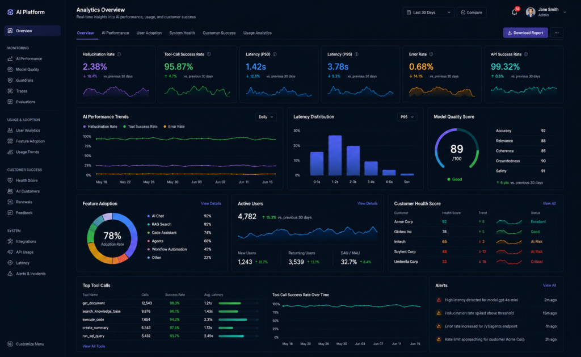581x357 pixels.
Task: Click execute_code latency progress bar
Action: [238, 320]
